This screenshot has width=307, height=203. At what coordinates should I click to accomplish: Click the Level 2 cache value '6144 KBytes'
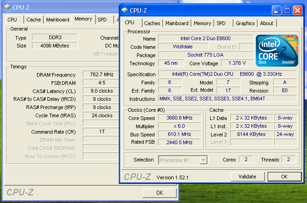coord(252,134)
